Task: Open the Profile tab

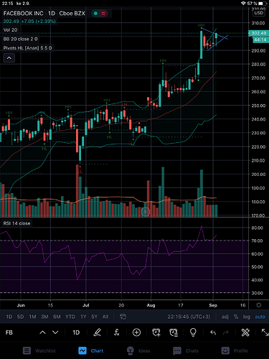Action: 235,351
